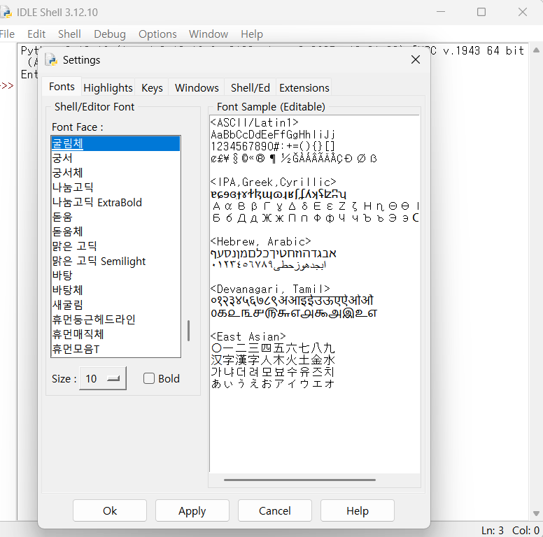Open the Highlights tab
This screenshot has width=543, height=537.
108,88
